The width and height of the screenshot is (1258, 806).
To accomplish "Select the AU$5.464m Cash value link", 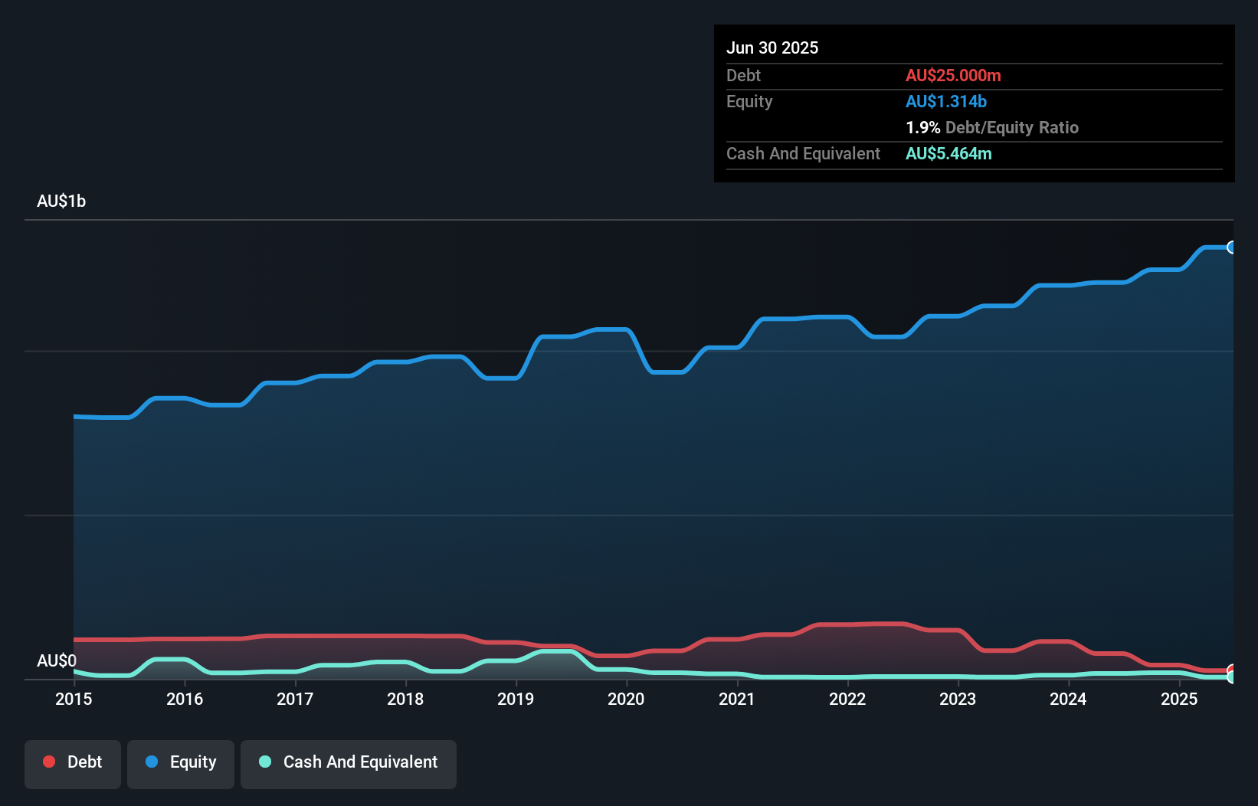I will point(949,153).
